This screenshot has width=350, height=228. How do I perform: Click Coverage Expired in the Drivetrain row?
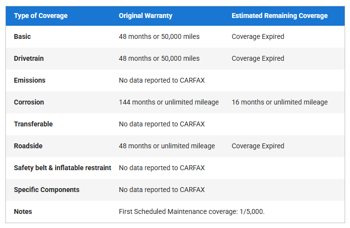pos(258,58)
